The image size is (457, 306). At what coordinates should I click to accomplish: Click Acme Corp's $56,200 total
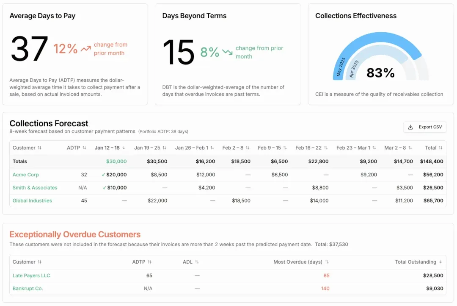click(433, 175)
